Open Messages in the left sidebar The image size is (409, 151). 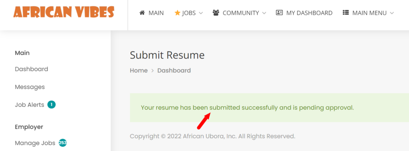pyautogui.click(x=30, y=87)
